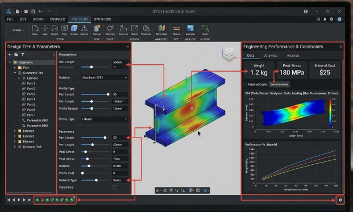Open the vertical dots menu in the Design Tree
The height and width of the screenshot is (212, 353).
pos(54,55)
